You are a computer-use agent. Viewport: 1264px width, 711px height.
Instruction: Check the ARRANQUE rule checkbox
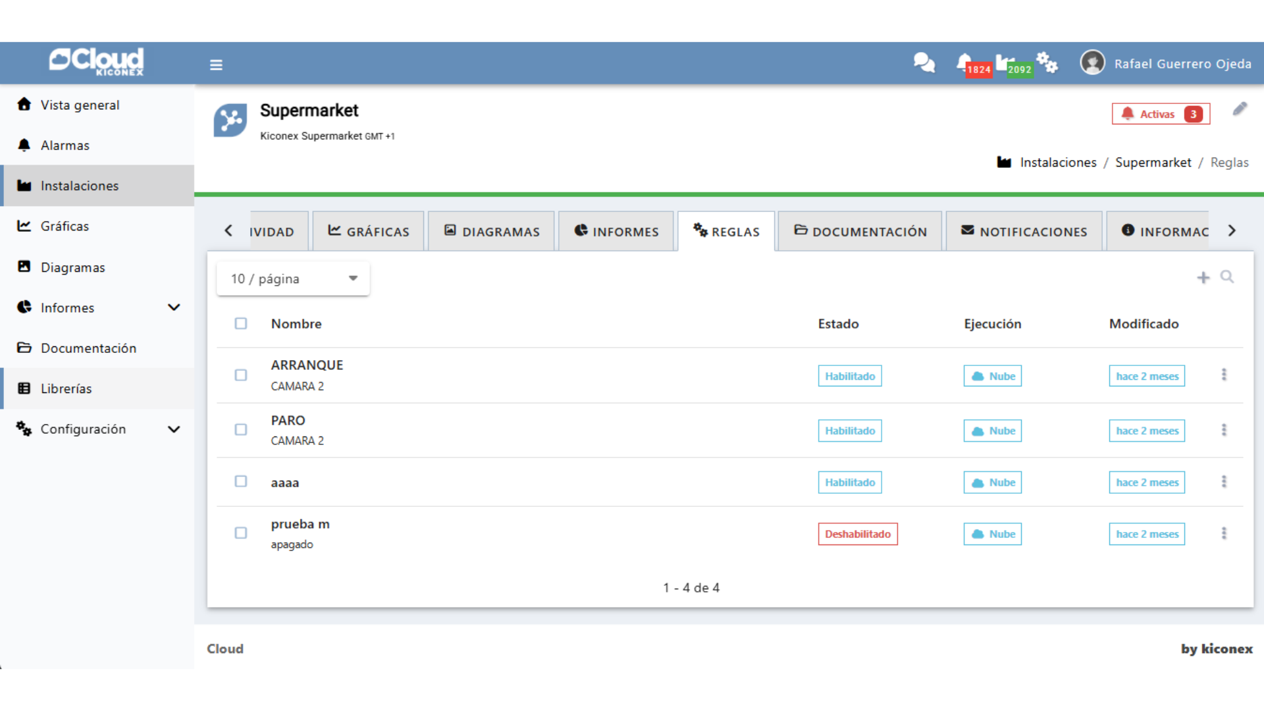pyautogui.click(x=241, y=375)
